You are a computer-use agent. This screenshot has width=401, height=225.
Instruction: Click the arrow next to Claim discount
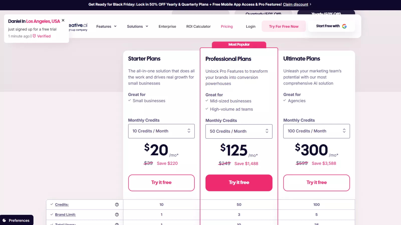pos(310,4)
